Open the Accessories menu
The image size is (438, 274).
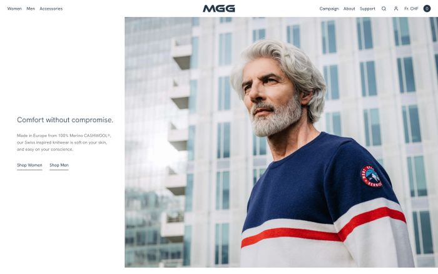pos(51,9)
